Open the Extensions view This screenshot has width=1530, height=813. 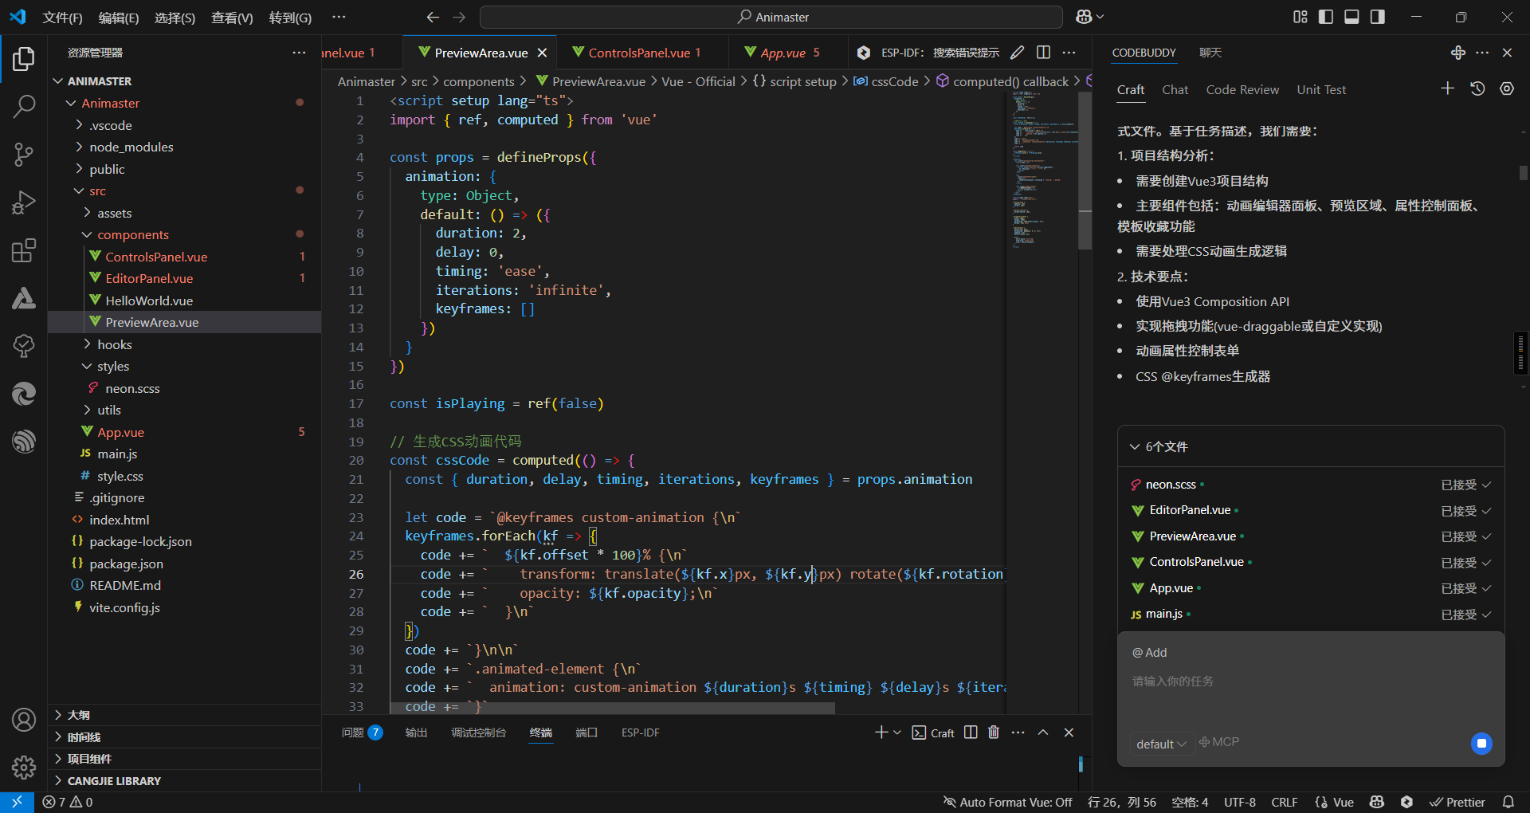pyautogui.click(x=24, y=251)
